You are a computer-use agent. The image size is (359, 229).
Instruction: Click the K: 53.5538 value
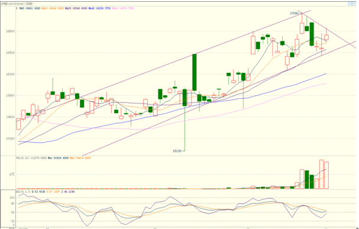click(x=38, y=192)
